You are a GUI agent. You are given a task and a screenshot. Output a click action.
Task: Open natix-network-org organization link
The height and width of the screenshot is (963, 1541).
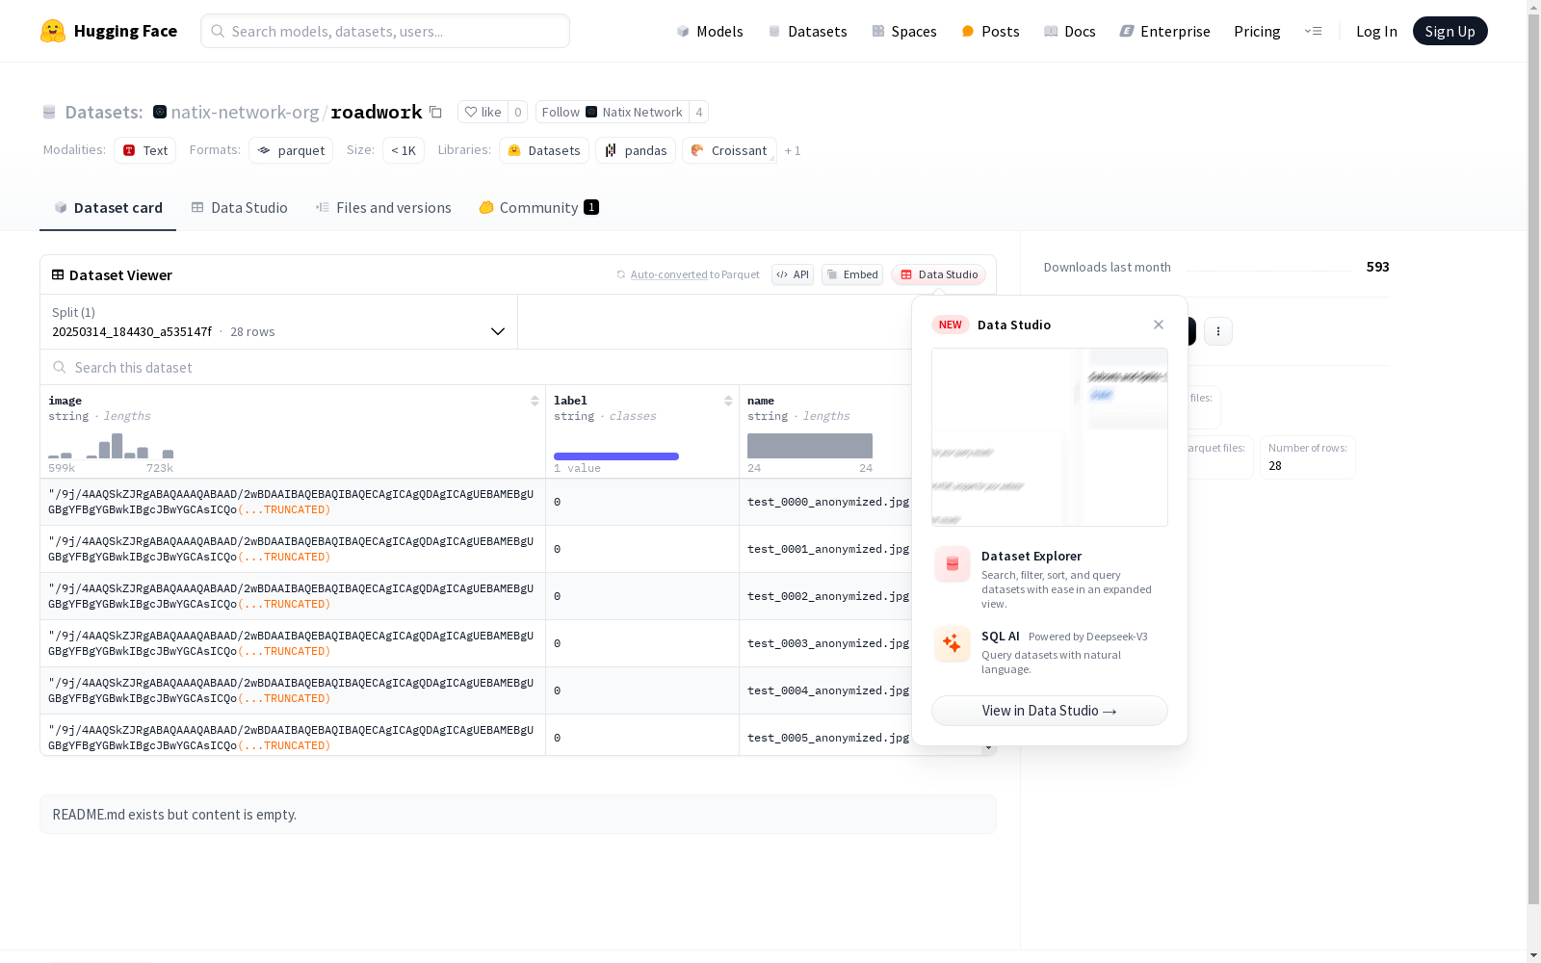(245, 112)
